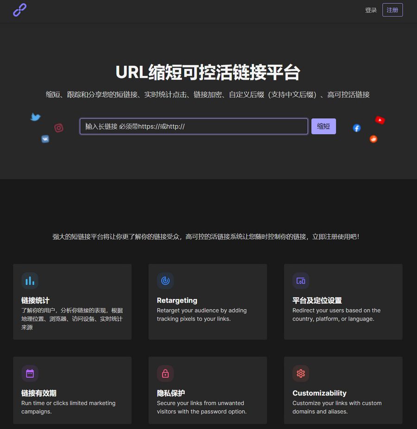The width and height of the screenshot is (417, 429).
Task: Click the Customizability card heading
Action: point(319,393)
